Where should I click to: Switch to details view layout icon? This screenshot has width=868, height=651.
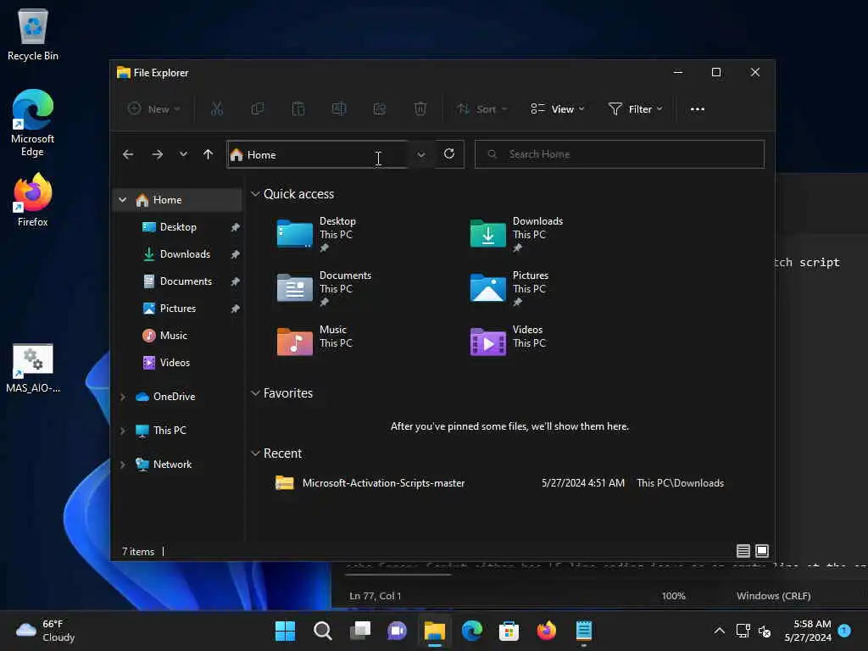coord(743,551)
